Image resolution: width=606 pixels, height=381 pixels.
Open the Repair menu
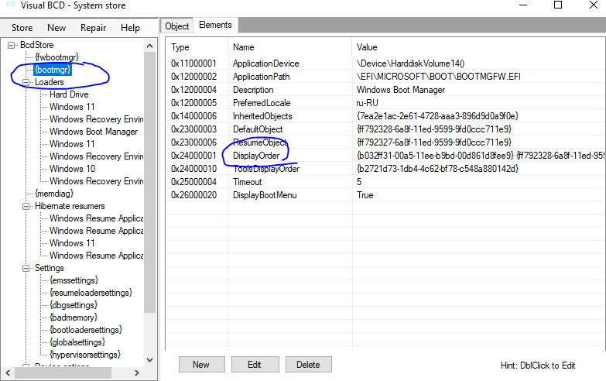[x=93, y=28]
